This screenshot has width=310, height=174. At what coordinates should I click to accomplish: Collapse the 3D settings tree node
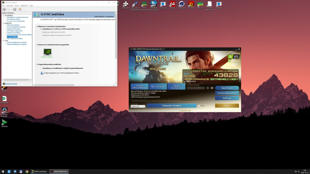click(3, 15)
